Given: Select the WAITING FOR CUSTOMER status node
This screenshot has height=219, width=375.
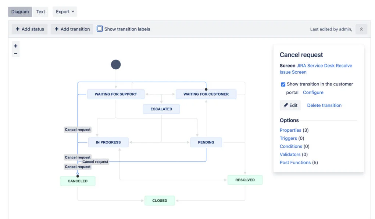Looking at the screenshot, I should 206,94.
